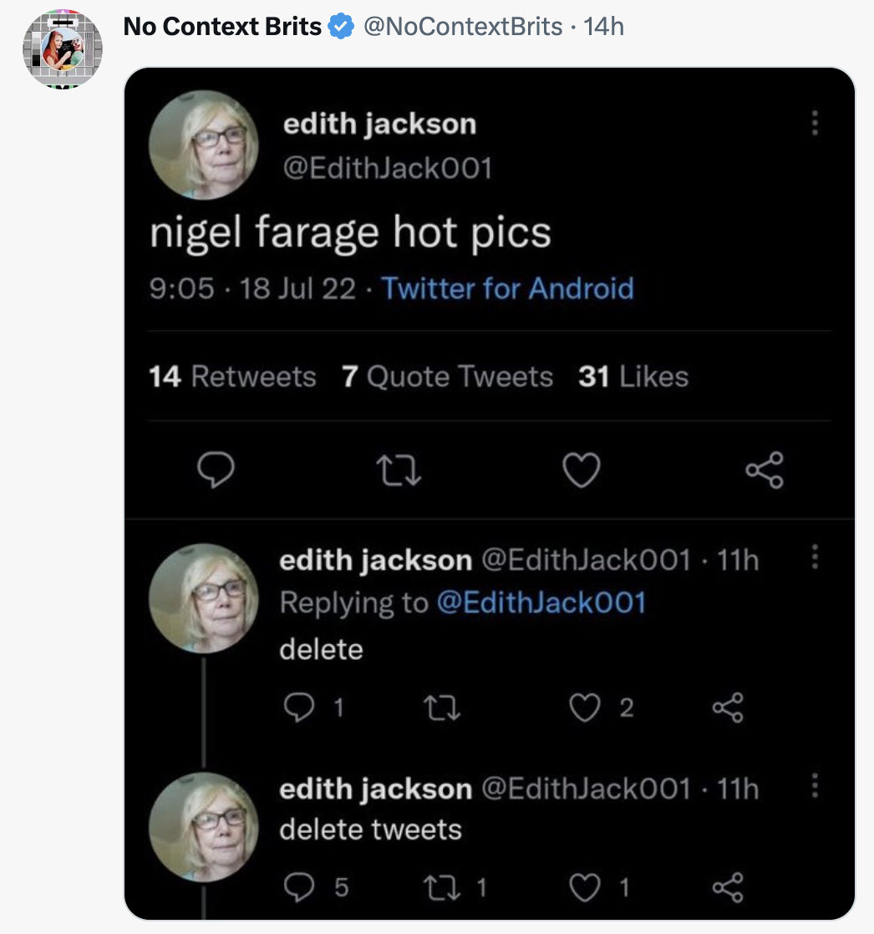View the 14 Retweets list
Screen dimensions: 874x934
[232, 377]
